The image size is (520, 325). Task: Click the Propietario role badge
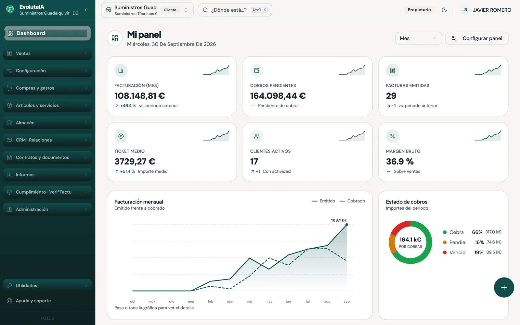(x=419, y=10)
